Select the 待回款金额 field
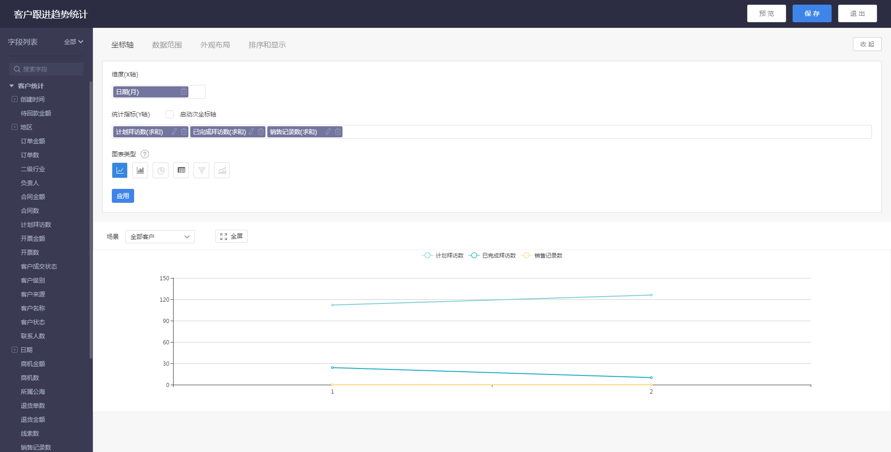This screenshot has height=452, width=891. (36, 113)
